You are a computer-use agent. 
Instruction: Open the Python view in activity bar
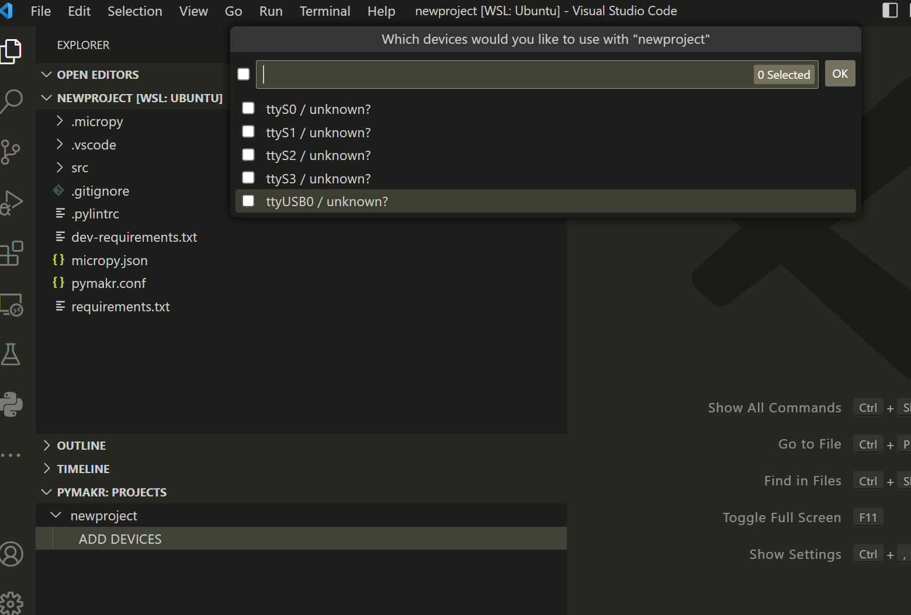pyautogui.click(x=11, y=404)
